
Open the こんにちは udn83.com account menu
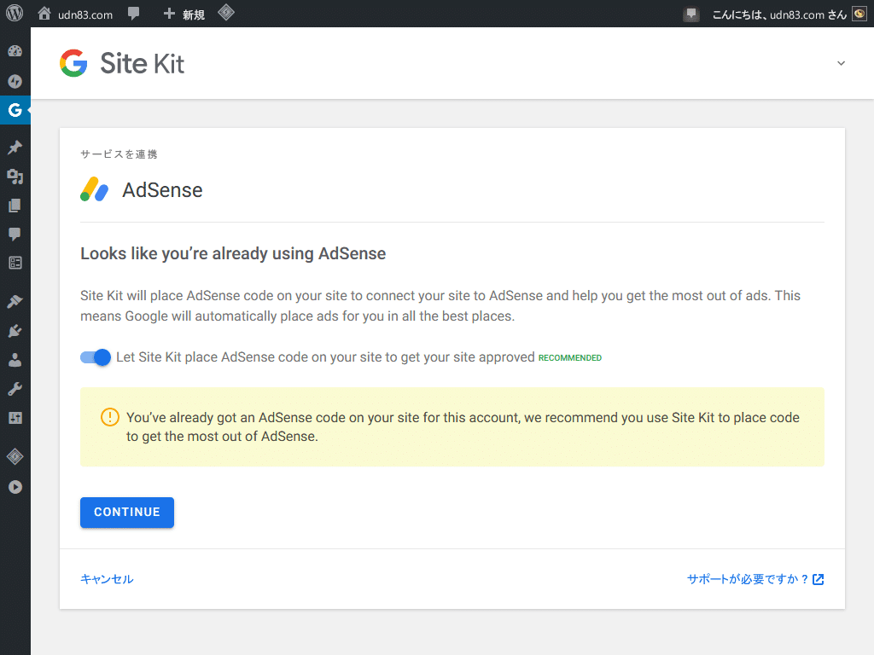(x=779, y=14)
